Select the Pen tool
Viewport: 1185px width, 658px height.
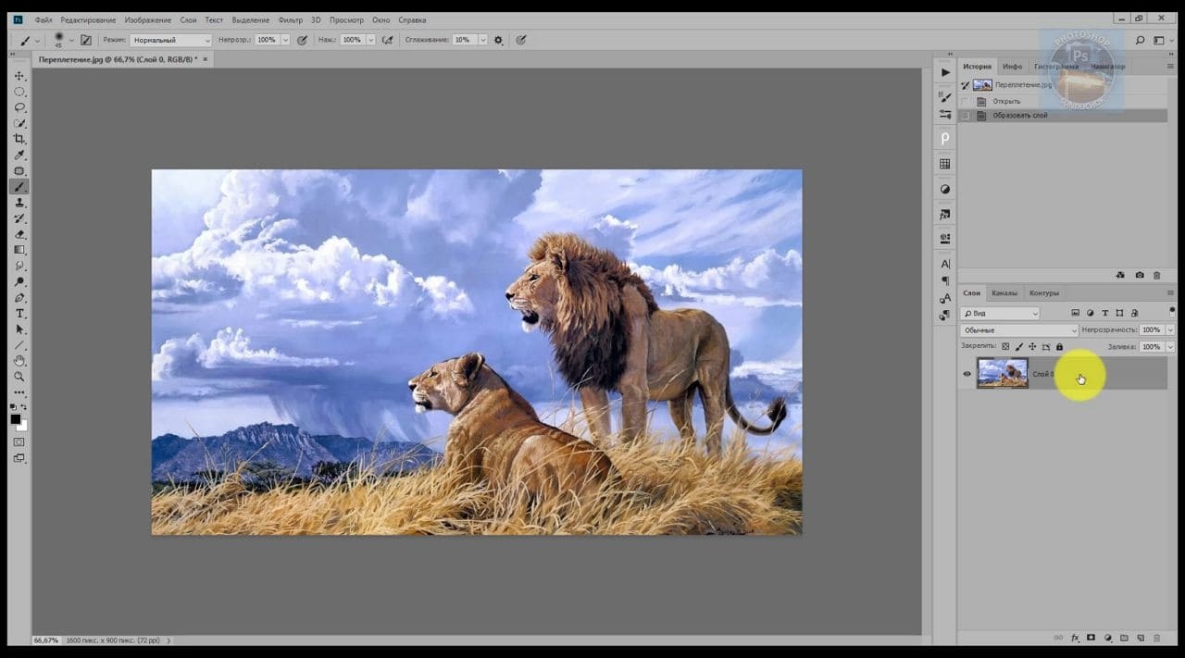point(19,298)
